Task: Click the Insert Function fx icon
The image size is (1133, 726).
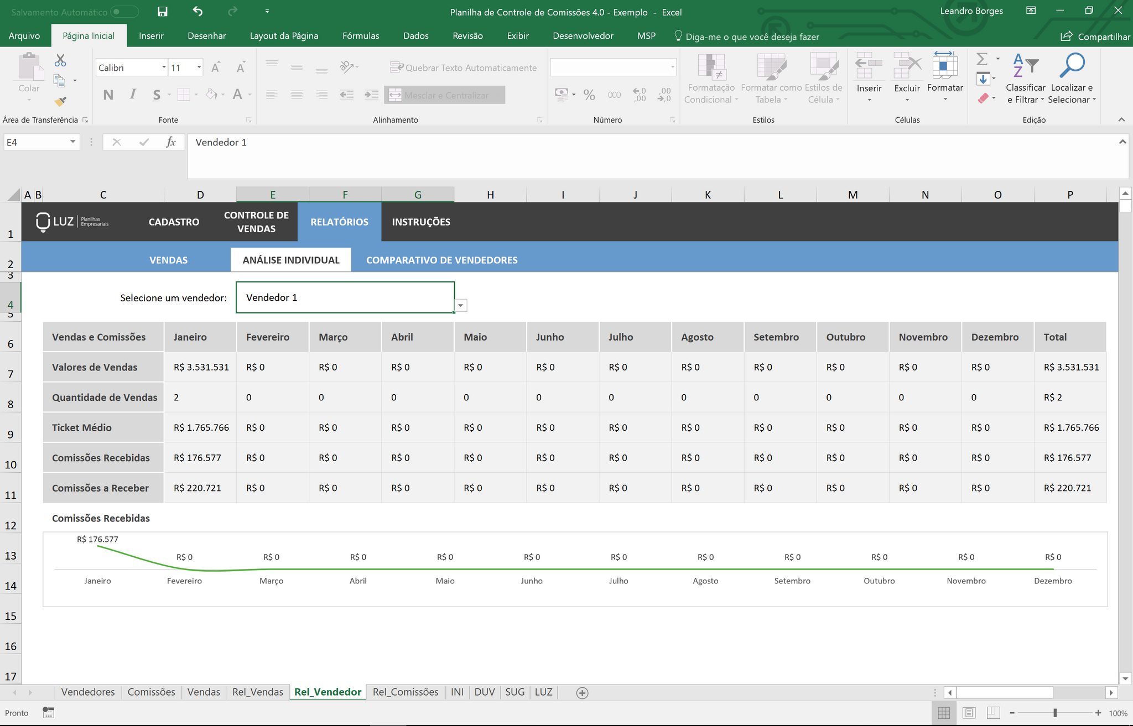Action: tap(171, 142)
